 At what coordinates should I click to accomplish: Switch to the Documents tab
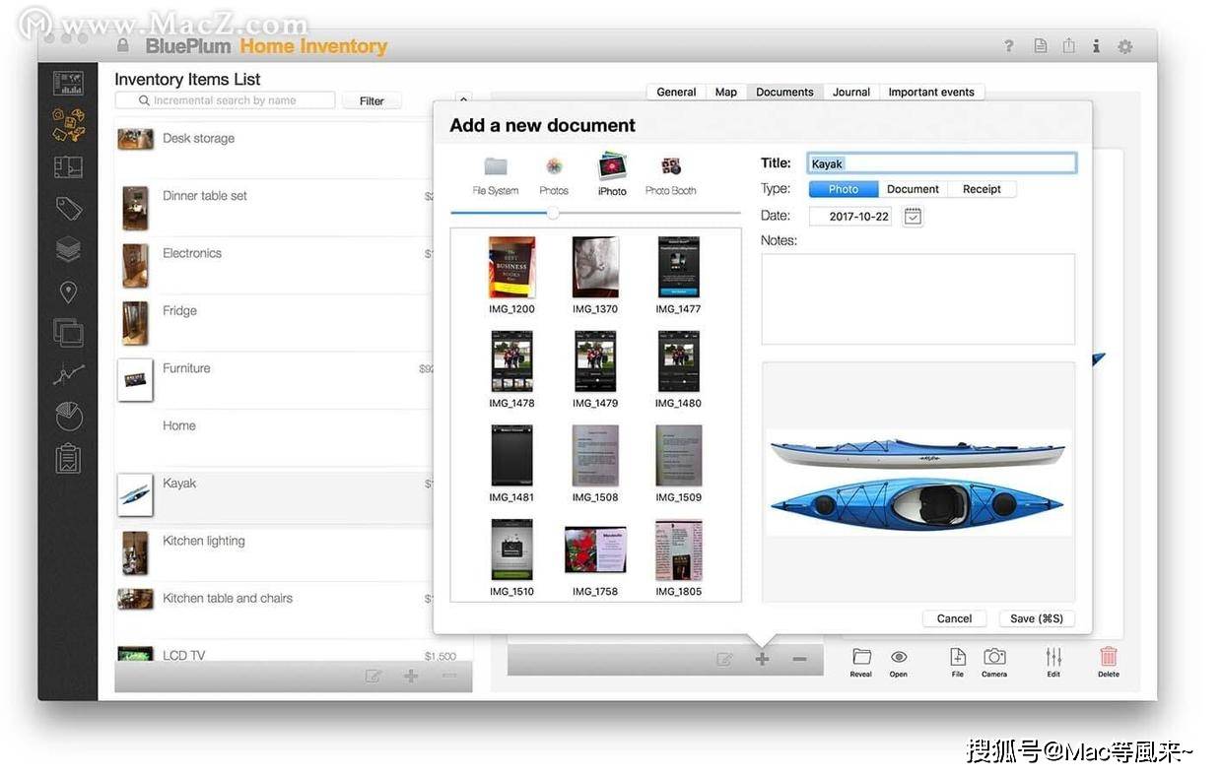pyautogui.click(x=784, y=92)
